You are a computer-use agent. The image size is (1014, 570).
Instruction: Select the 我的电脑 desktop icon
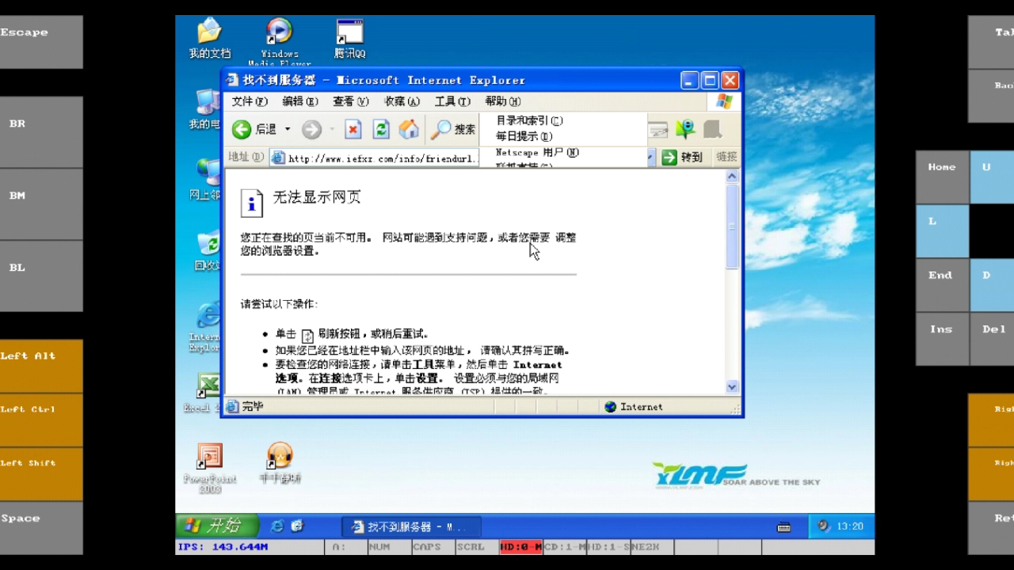tap(207, 109)
